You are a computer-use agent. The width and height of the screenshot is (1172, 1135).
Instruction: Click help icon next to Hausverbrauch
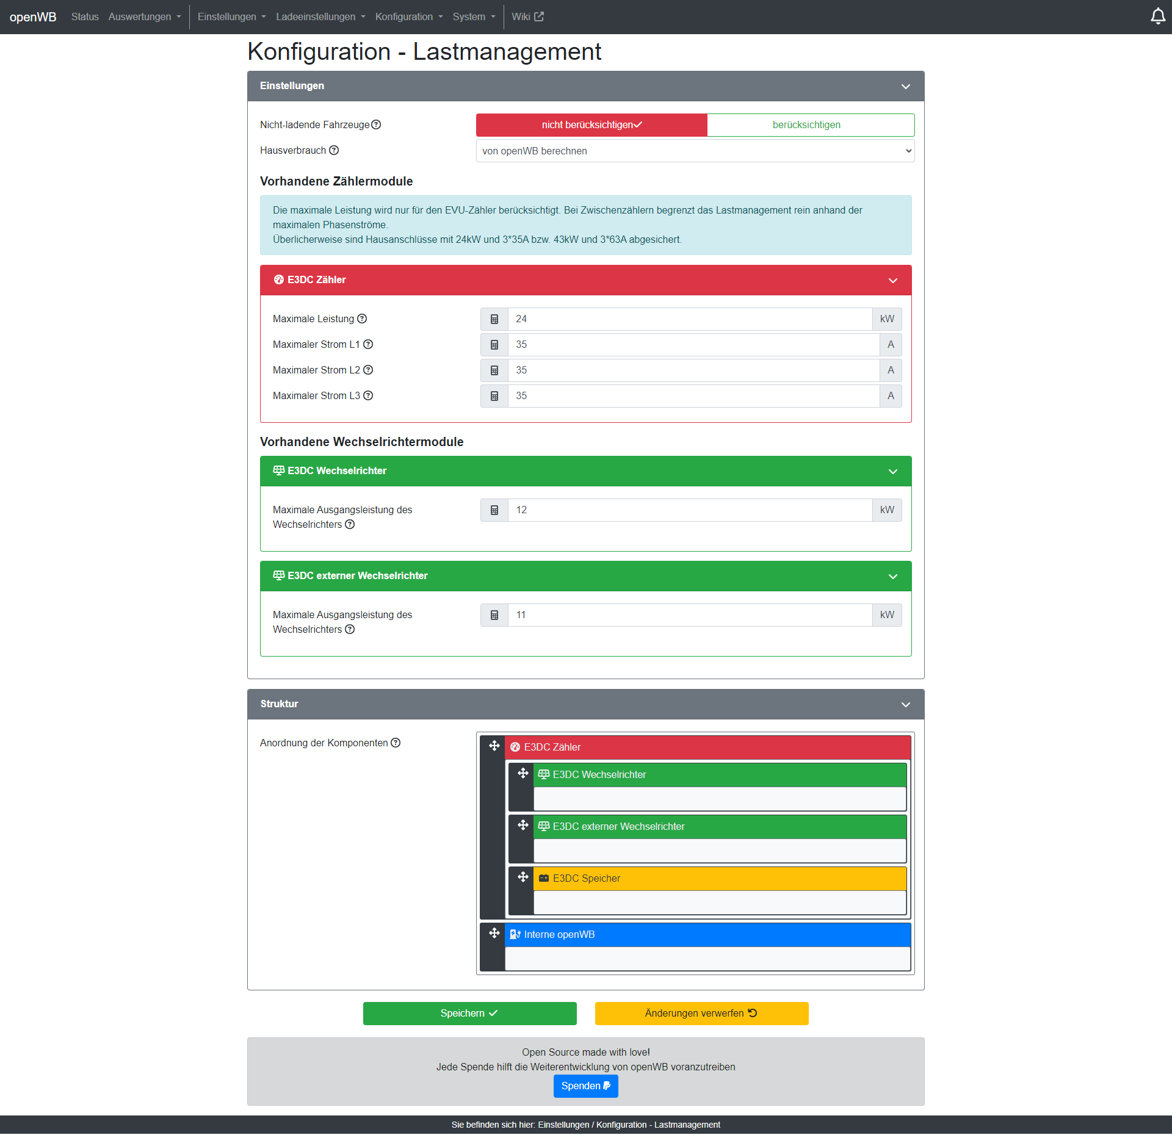point(333,150)
